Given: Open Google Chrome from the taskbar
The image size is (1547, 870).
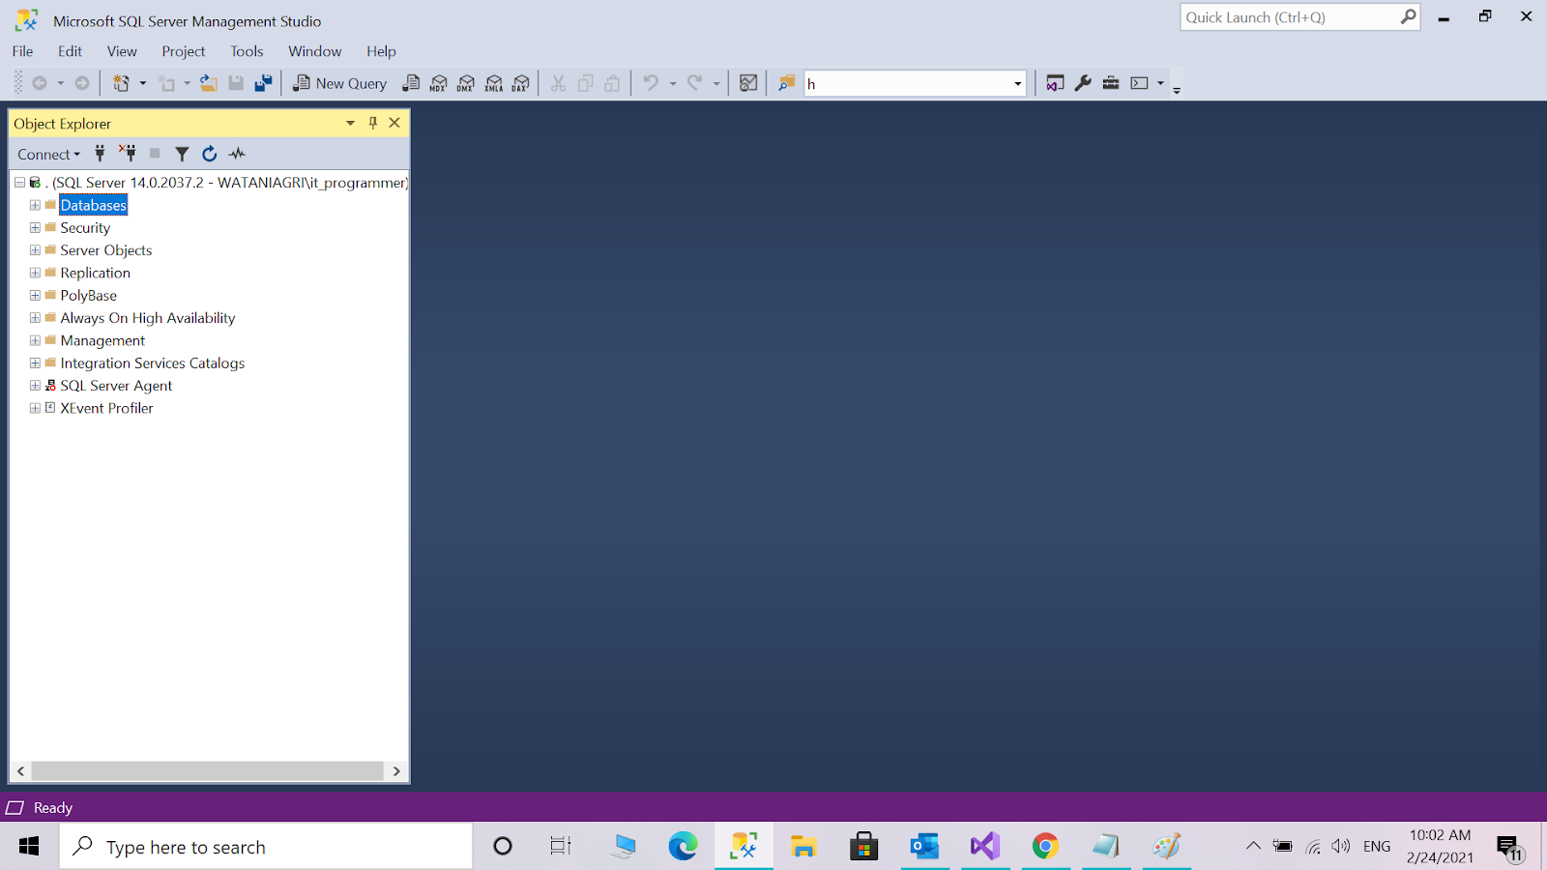Looking at the screenshot, I should click(1045, 847).
